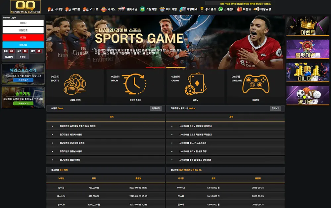Click the 고객센터 green phone icon

coord(220,9)
